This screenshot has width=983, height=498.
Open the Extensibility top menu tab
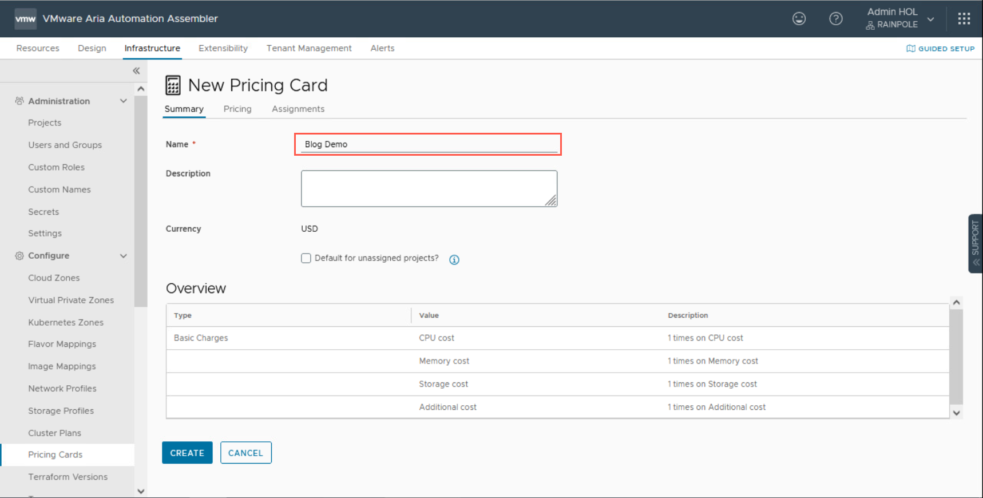tap(223, 48)
